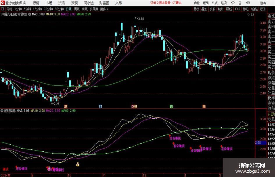This screenshot has height=177, width=275.
Task: Click the 2.25 low price label
Action: pos(57,103)
